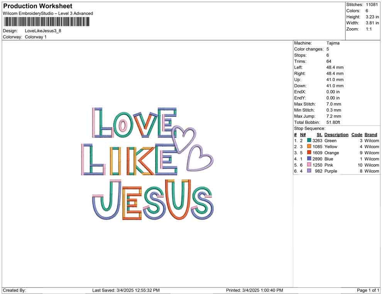Click the Zoom 1:1 value
382x294 pixels.
(x=368, y=29)
